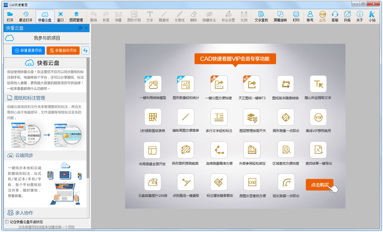Click 标注属性随意更改 feature icon
The image size is (383, 232).
pos(219,182)
